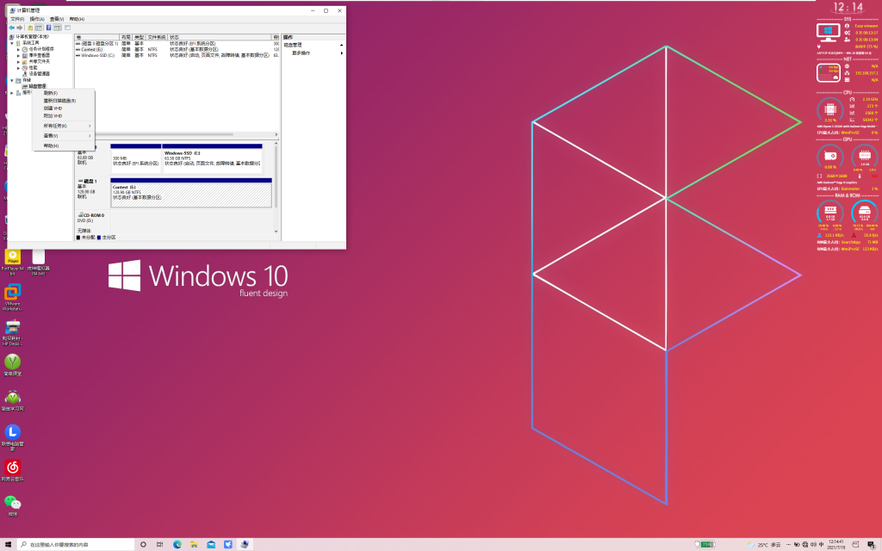This screenshot has height=551, width=882.
Task: Click the Windows Start button
Action: pyautogui.click(x=8, y=544)
